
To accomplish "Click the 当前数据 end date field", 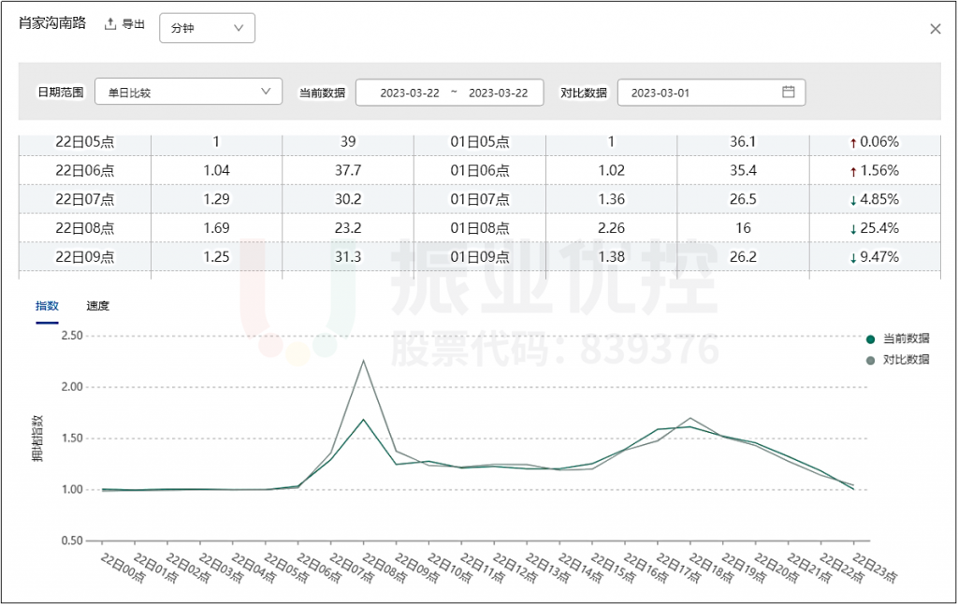I will 498,93.
